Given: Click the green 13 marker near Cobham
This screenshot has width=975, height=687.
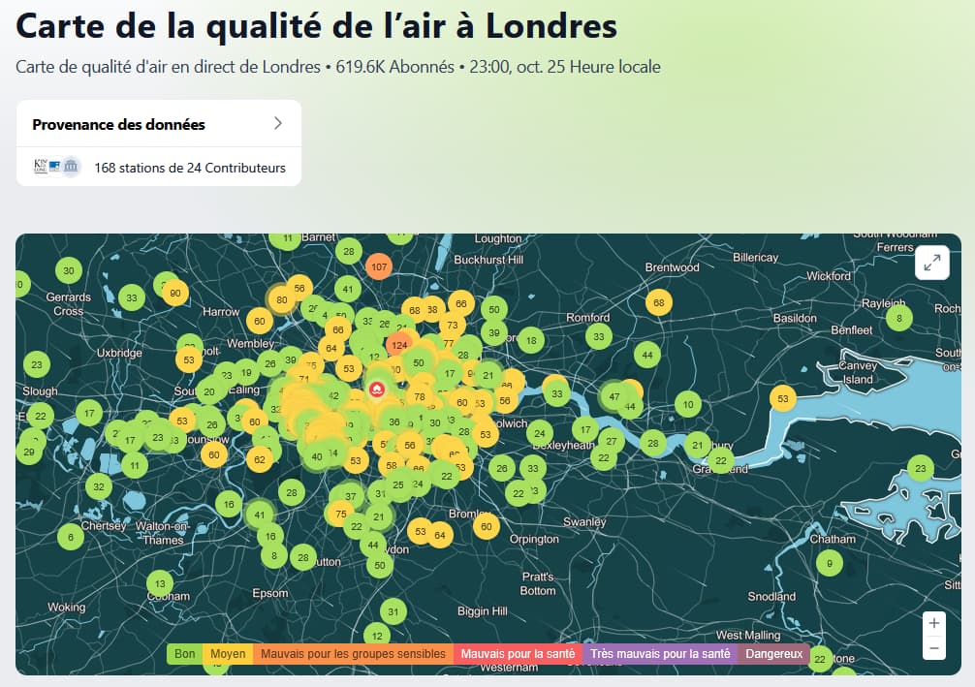Looking at the screenshot, I should tap(159, 583).
